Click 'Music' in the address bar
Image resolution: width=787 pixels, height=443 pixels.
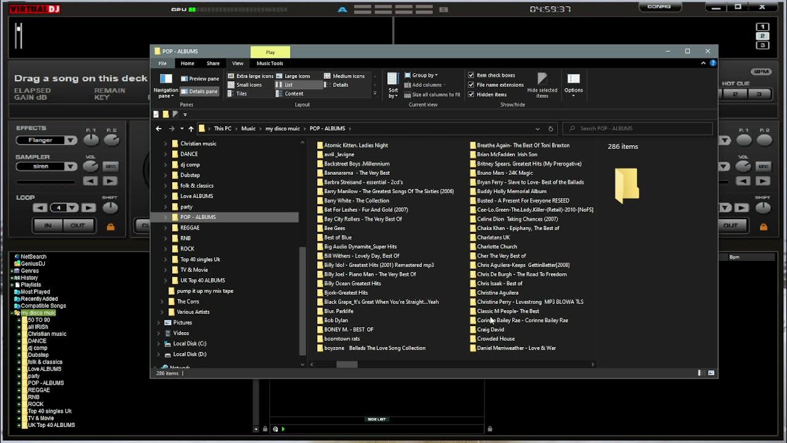click(x=248, y=129)
